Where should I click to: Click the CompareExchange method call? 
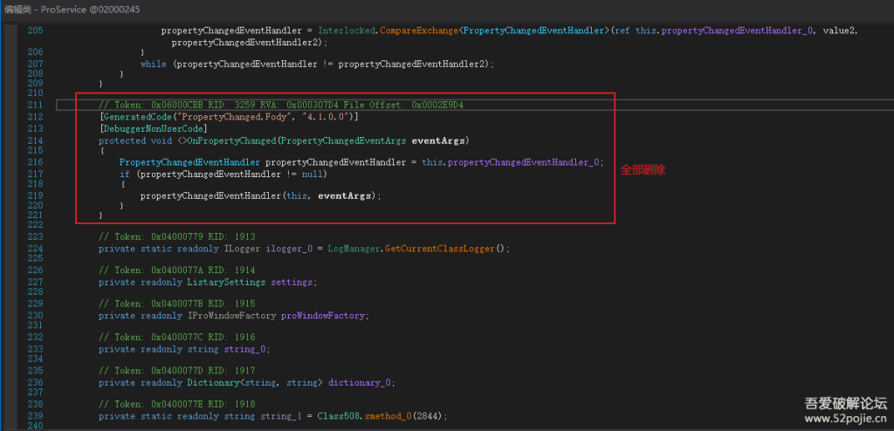[x=418, y=31]
